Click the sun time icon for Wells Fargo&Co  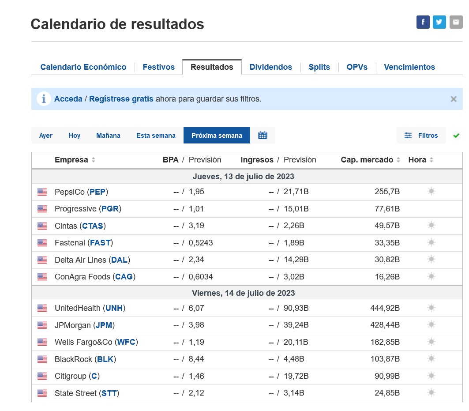[431, 342]
